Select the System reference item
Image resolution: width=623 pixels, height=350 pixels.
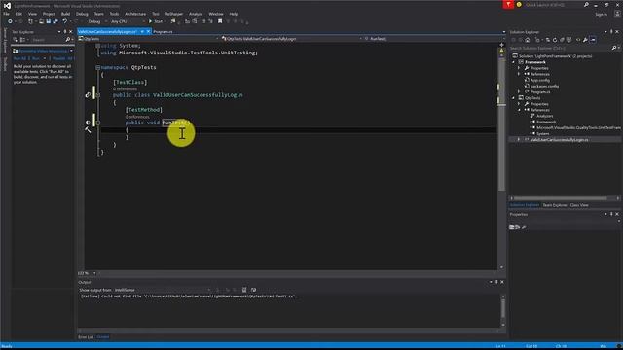pos(542,134)
